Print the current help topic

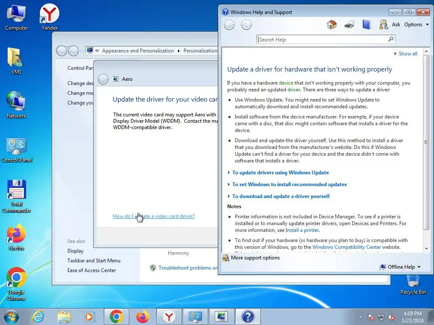pos(349,25)
